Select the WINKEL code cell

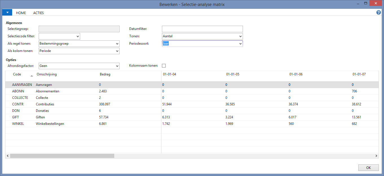click(x=18, y=124)
